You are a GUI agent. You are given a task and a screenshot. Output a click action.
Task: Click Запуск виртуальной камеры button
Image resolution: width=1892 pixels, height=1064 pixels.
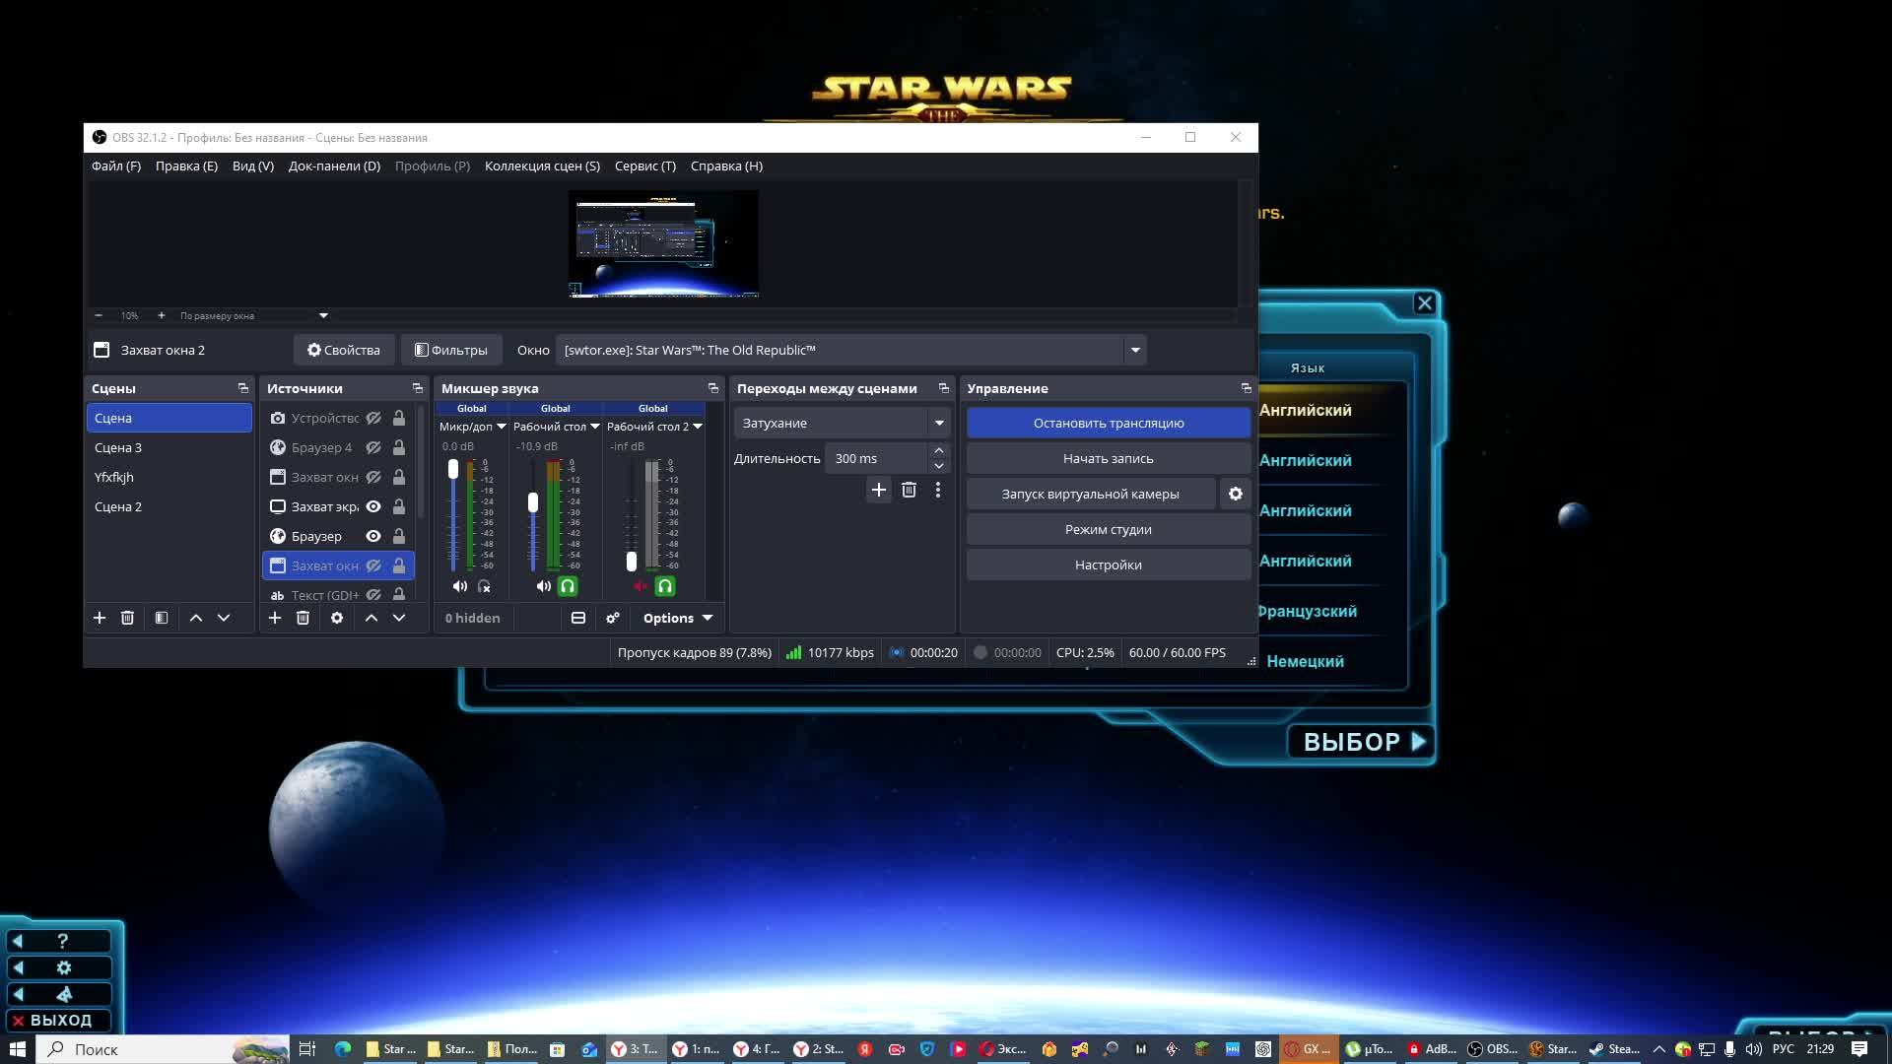(1091, 494)
